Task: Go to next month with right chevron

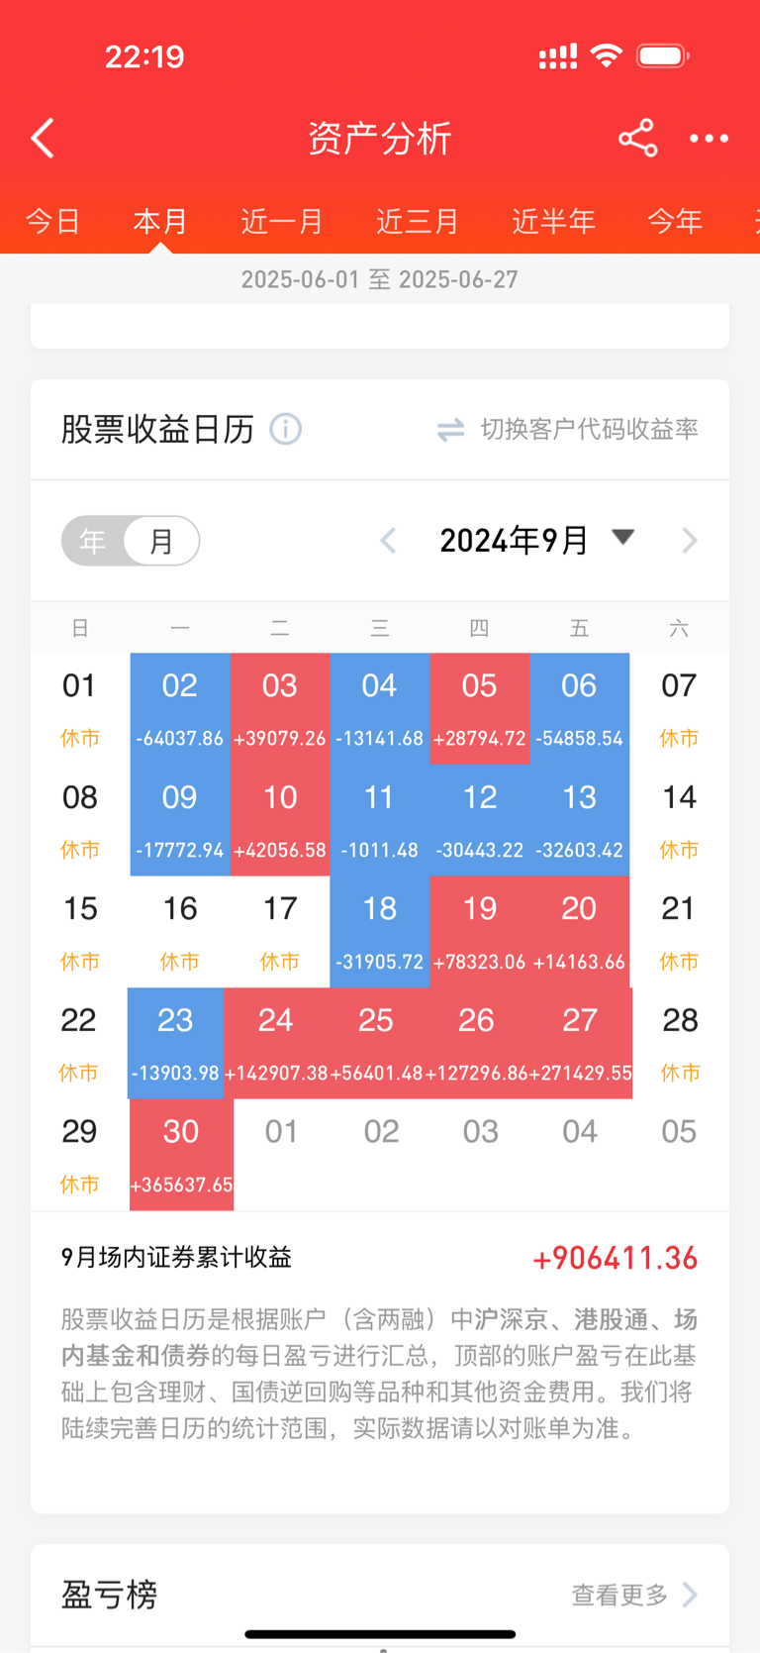Action: pos(690,541)
